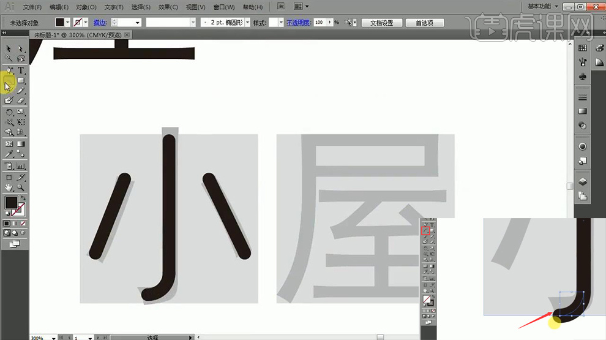The width and height of the screenshot is (606, 340).
Task: Open the Symbols panel icon
Action: 583,77
